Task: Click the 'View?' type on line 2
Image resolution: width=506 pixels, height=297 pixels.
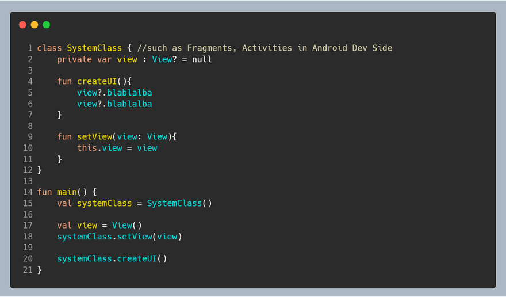Action: point(164,59)
